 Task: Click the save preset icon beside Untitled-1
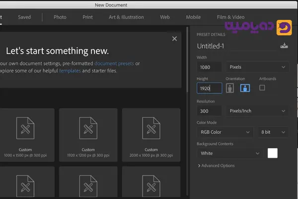click(x=284, y=46)
